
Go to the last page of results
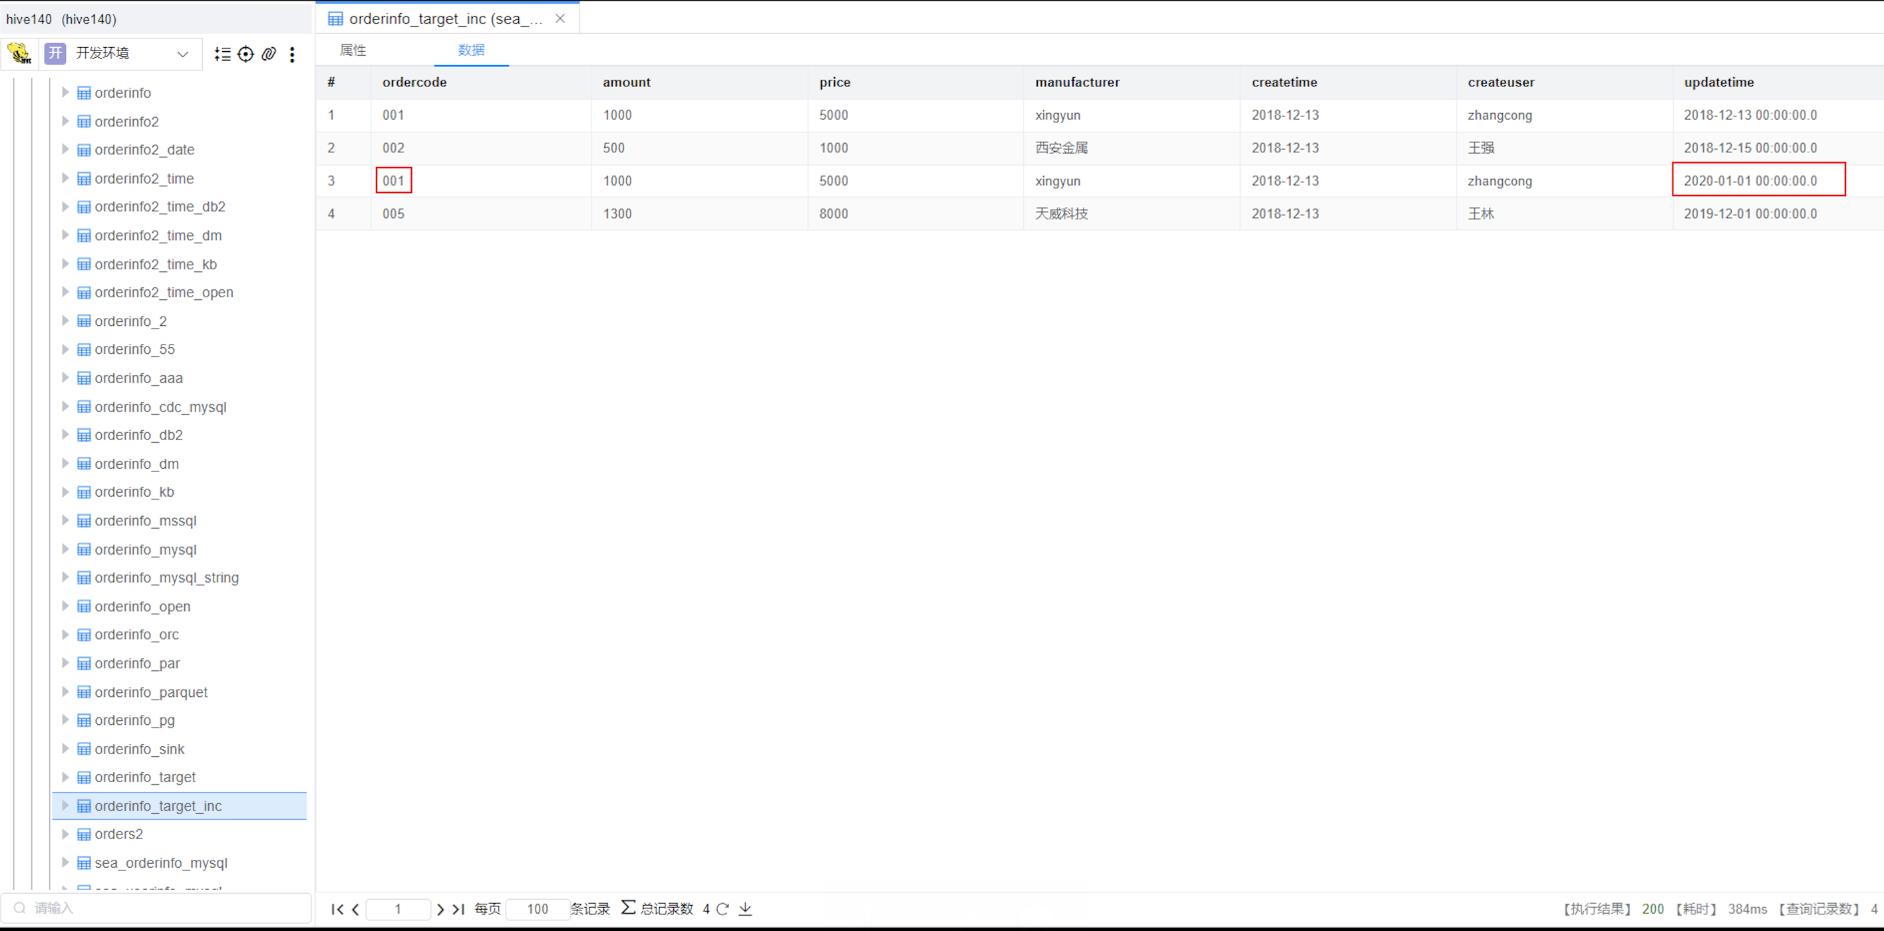(458, 908)
